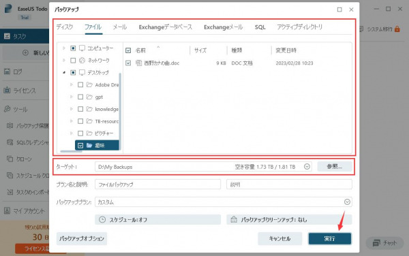Viewport: 409px width, 256px height.
Task: Switch to the Exchangeデータベース tab
Action: (166, 27)
